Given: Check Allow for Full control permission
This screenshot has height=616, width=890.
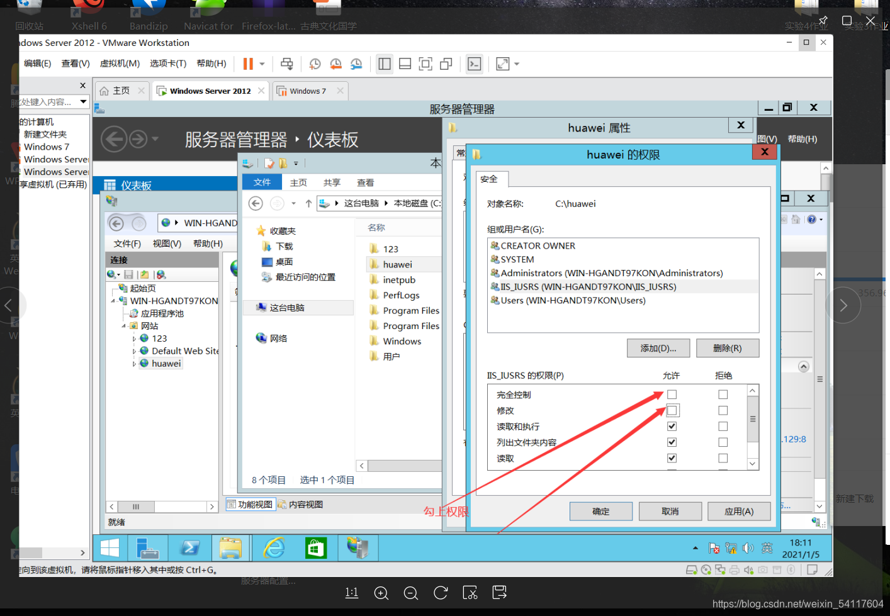Looking at the screenshot, I should (x=672, y=395).
